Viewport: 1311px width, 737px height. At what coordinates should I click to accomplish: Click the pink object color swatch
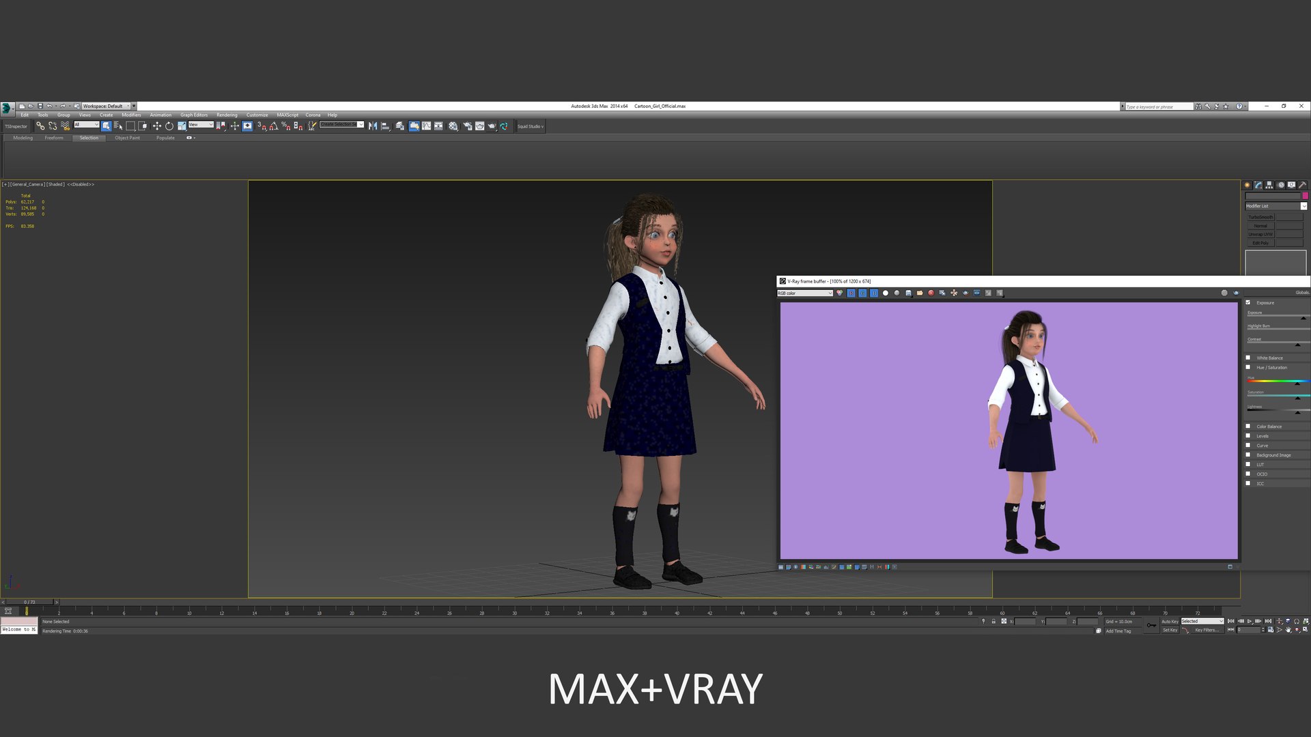point(1305,196)
